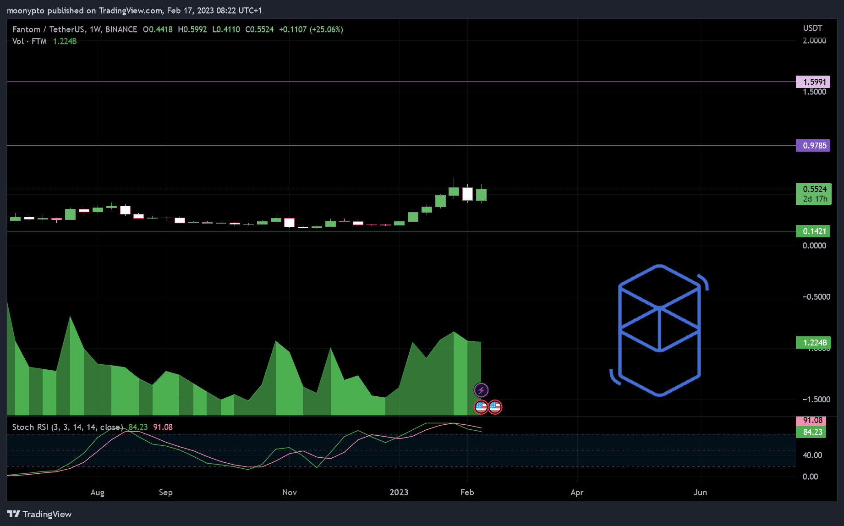The height and width of the screenshot is (526, 844).
Task: Click the current price 0.5524 label
Action: 814,189
